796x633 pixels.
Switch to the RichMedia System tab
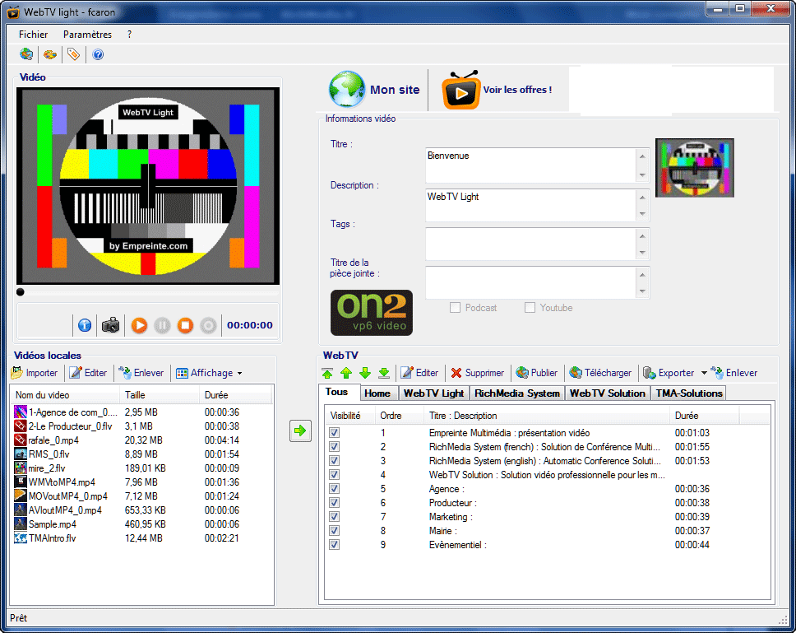pos(516,393)
